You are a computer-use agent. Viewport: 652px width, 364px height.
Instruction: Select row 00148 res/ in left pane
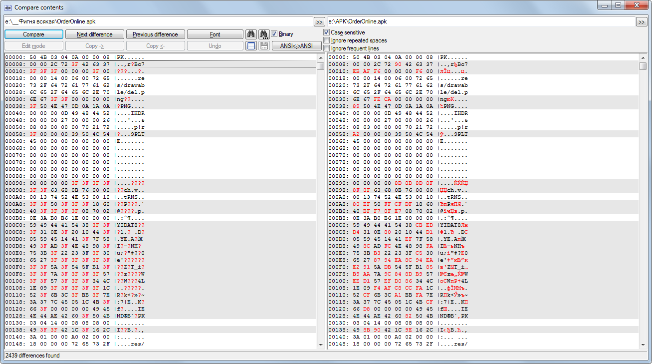pyautogui.click(x=160, y=344)
